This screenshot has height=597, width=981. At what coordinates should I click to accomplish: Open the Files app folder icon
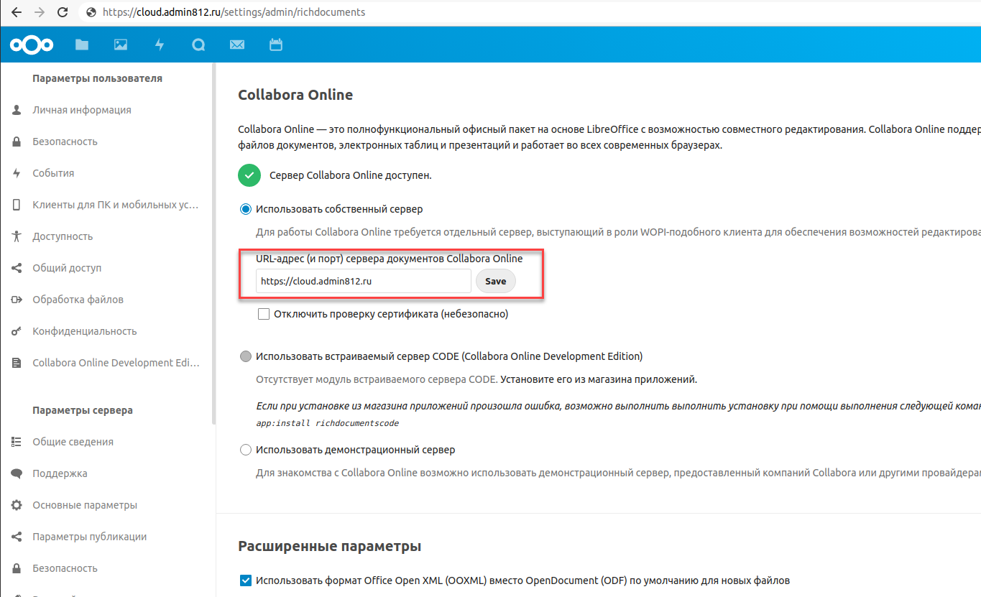(82, 45)
